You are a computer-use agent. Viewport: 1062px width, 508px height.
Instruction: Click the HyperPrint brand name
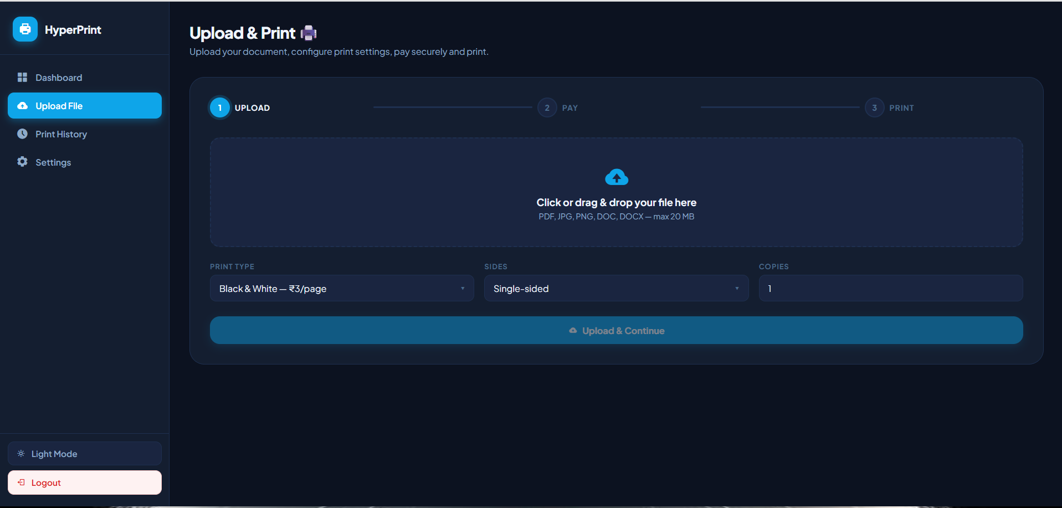(73, 30)
